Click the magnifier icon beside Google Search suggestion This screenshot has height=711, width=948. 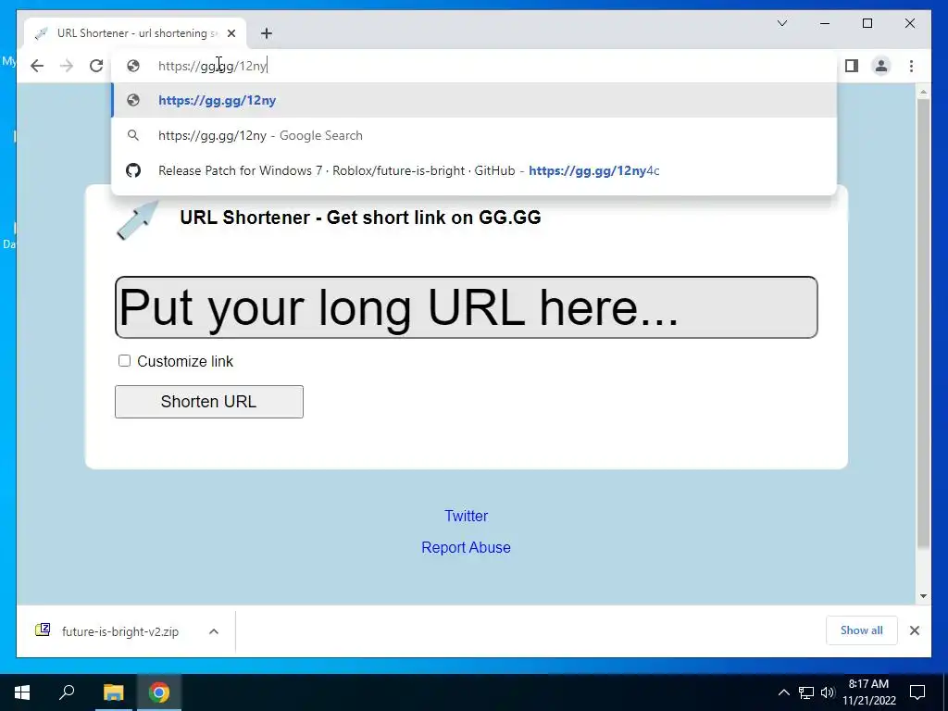pyautogui.click(x=133, y=135)
